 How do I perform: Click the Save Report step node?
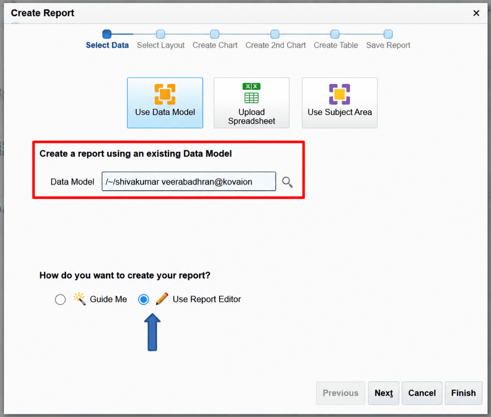[x=388, y=34]
